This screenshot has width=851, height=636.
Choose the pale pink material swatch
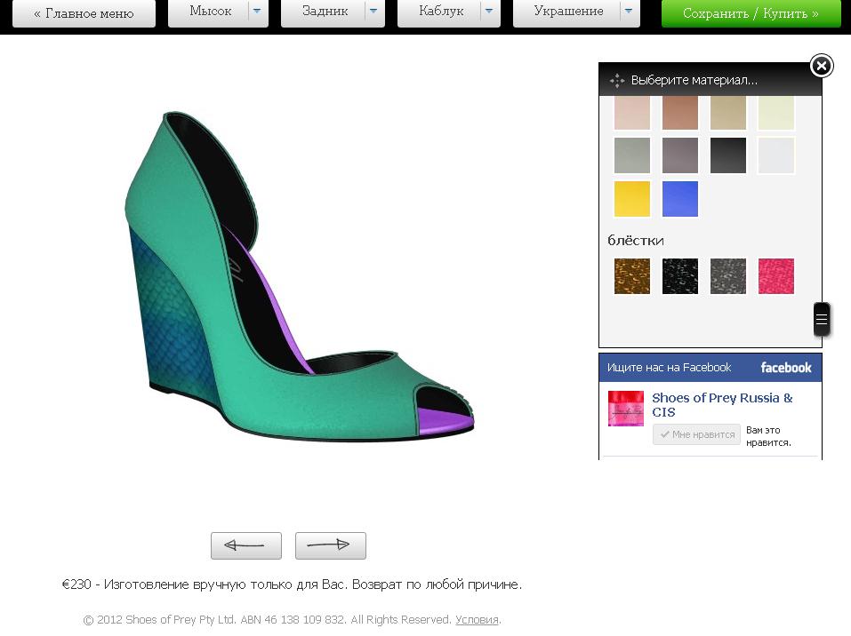[x=631, y=112]
